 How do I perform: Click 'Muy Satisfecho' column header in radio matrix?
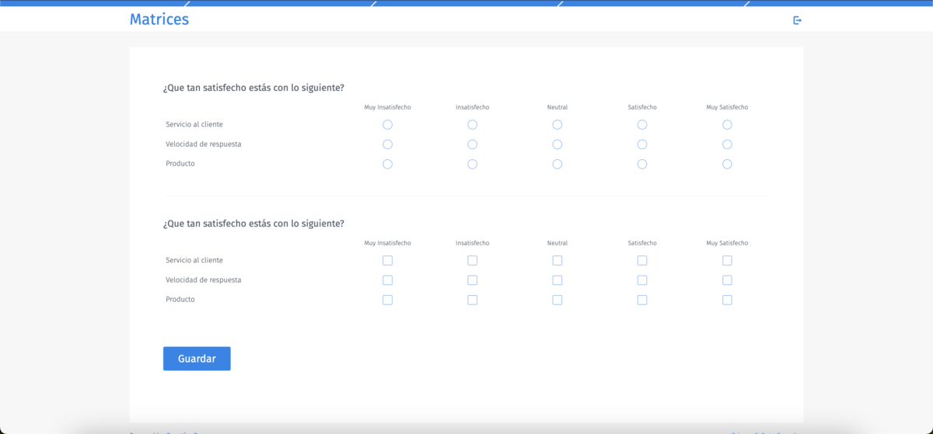pos(727,107)
